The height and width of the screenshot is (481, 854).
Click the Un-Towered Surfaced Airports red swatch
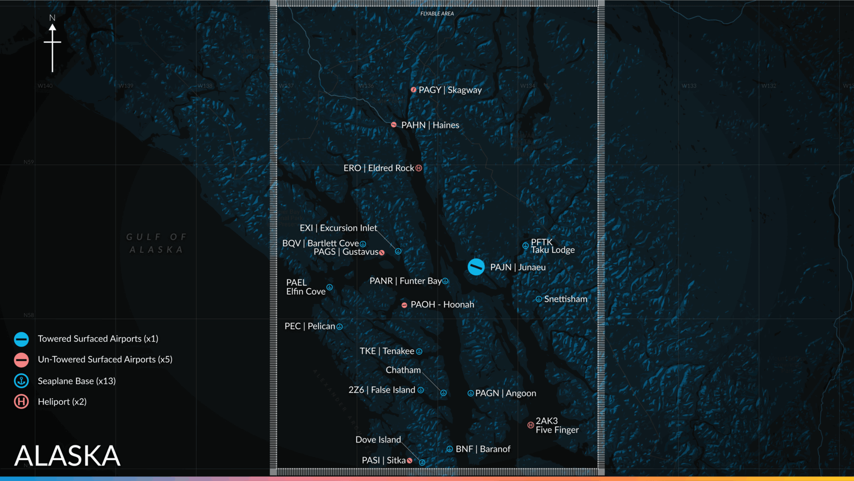click(x=21, y=360)
